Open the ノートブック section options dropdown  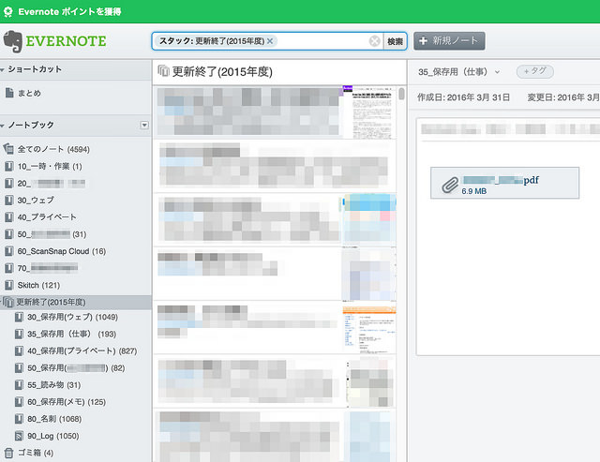pos(144,125)
